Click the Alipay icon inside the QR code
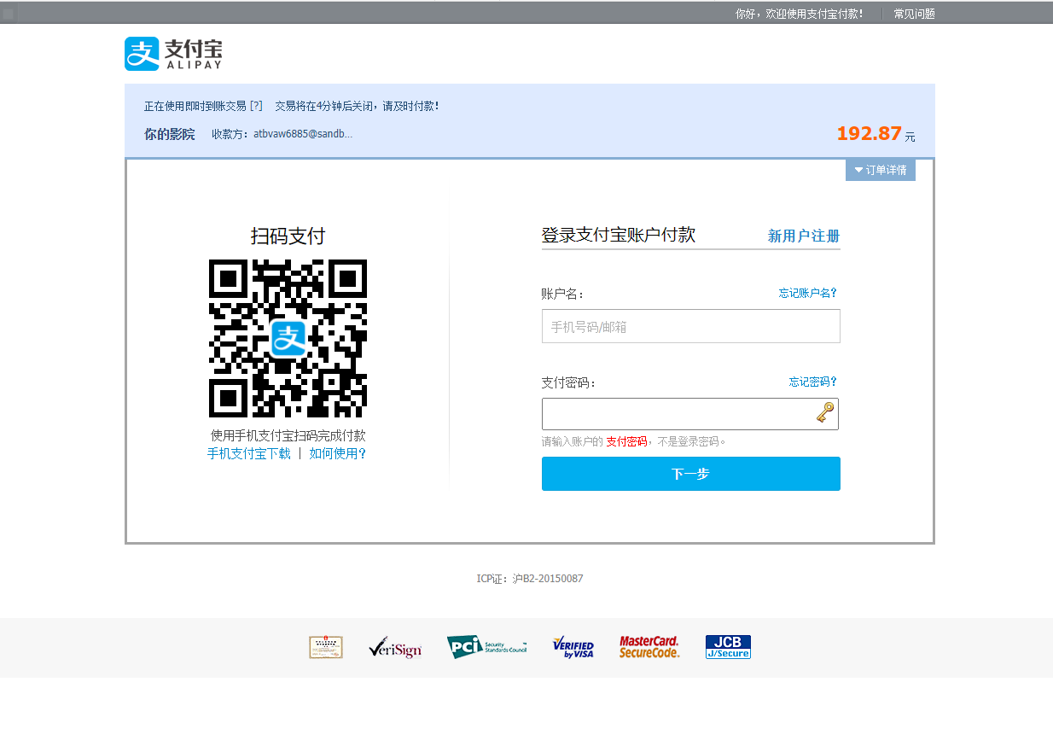The width and height of the screenshot is (1053, 729). (288, 338)
